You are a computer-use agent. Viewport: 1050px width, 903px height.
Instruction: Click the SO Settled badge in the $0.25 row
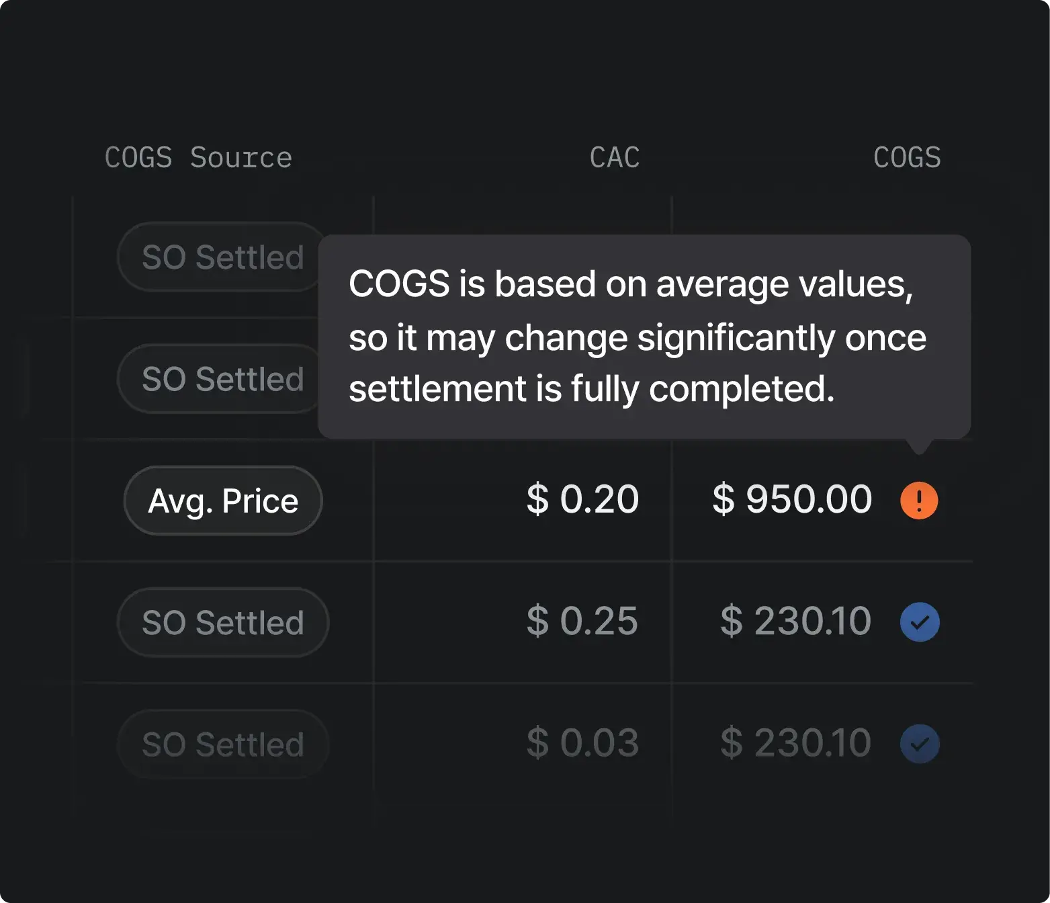[x=223, y=622]
